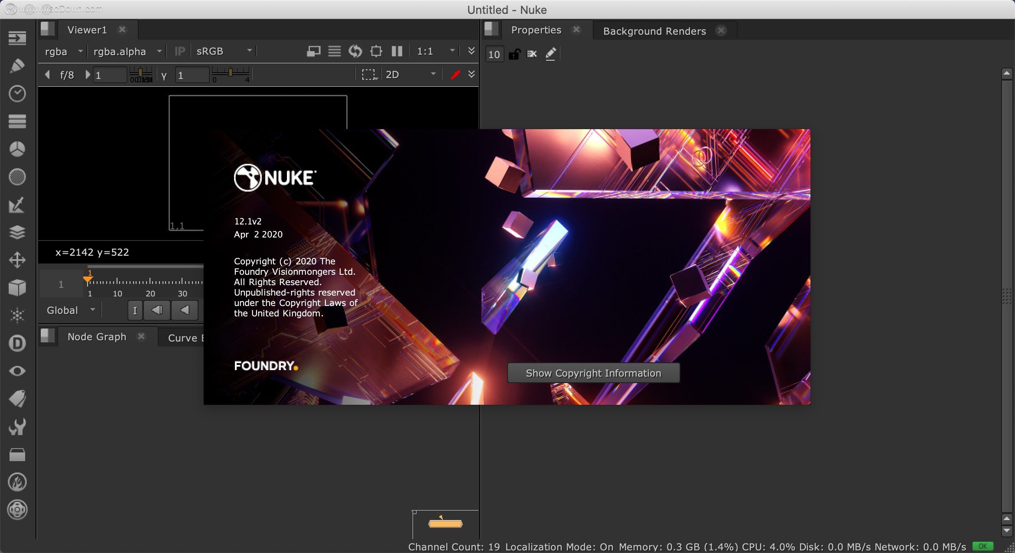The width and height of the screenshot is (1015, 553).
Task: Expand the top viewer toolbar double-chevron
Action: tap(472, 51)
